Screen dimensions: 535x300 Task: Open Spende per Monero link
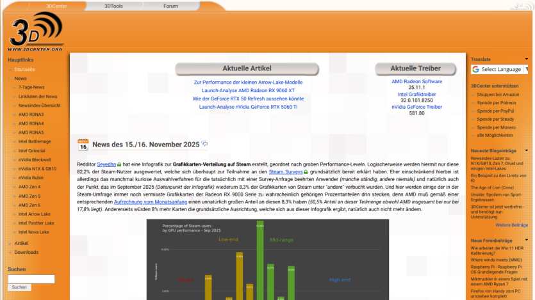(x=497, y=127)
